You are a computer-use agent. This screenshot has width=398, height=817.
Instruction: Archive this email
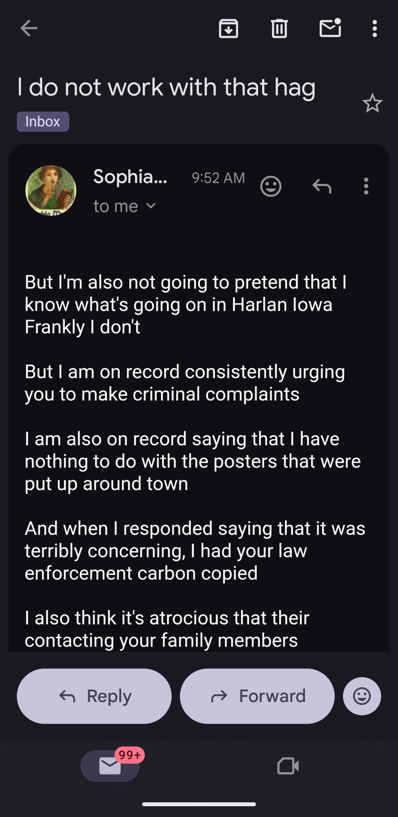pyautogui.click(x=228, y=28)
